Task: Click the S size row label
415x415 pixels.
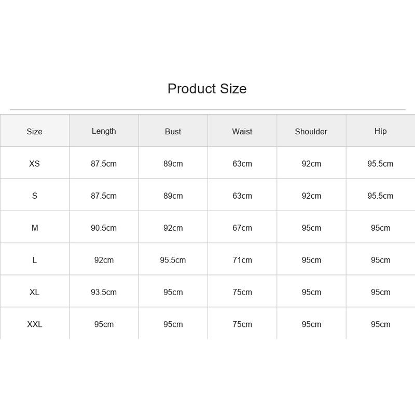Action: point(34,196)
